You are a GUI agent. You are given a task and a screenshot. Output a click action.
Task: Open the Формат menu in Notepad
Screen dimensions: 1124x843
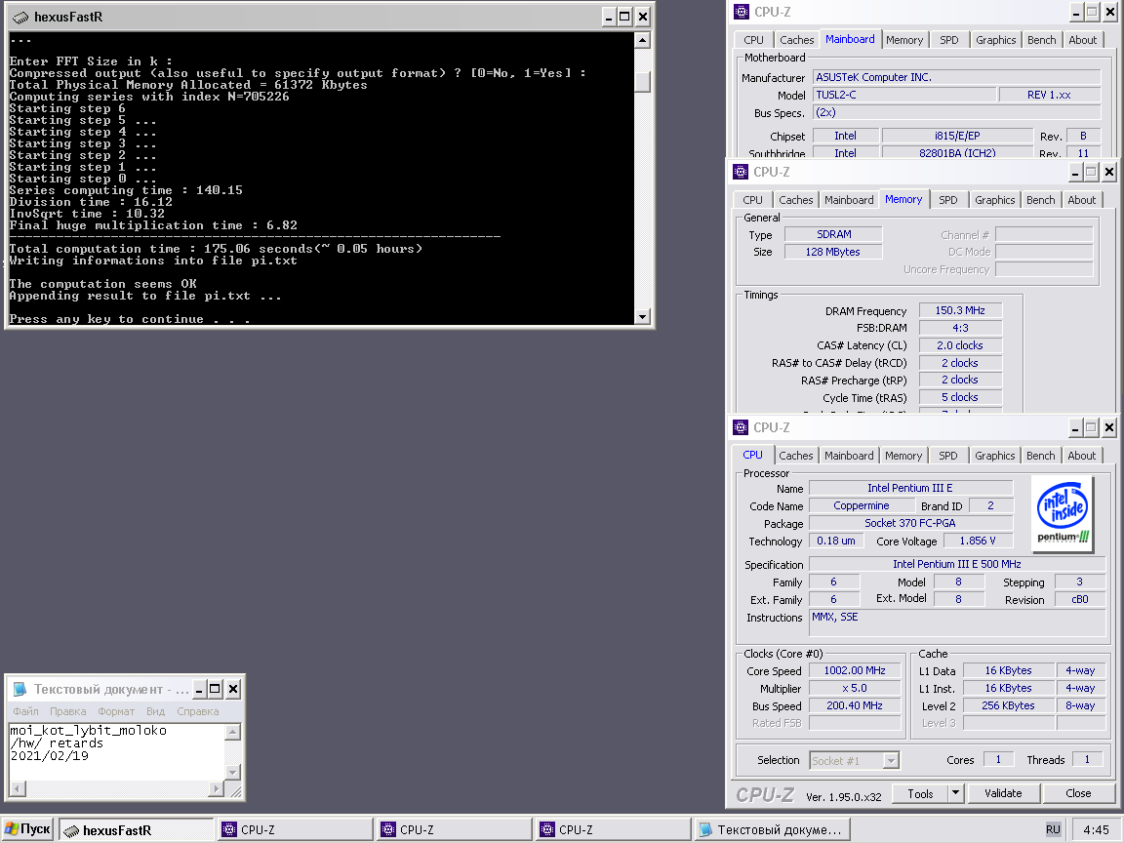116,711
